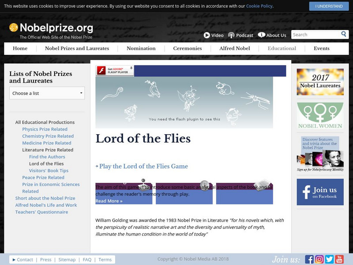Click the Get Adobe Flash Player badge
353x265 pixels.
coord(114,71)
